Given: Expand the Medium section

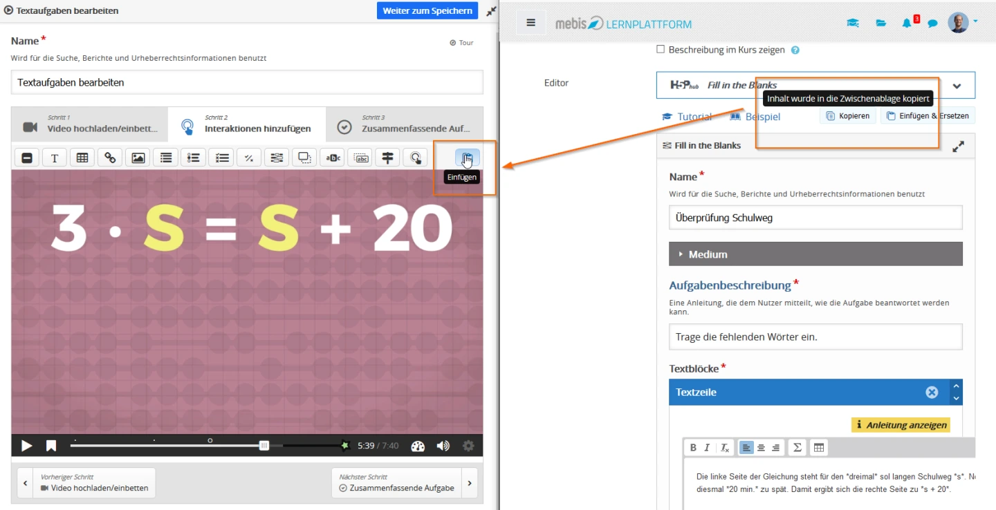Looking at the screenshot, I should (815, 254).
